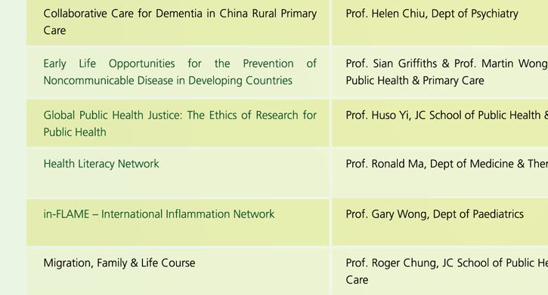Follow the Health Literacy Network link
Screen dimensions: 548x295
click(x=101, y=164)
